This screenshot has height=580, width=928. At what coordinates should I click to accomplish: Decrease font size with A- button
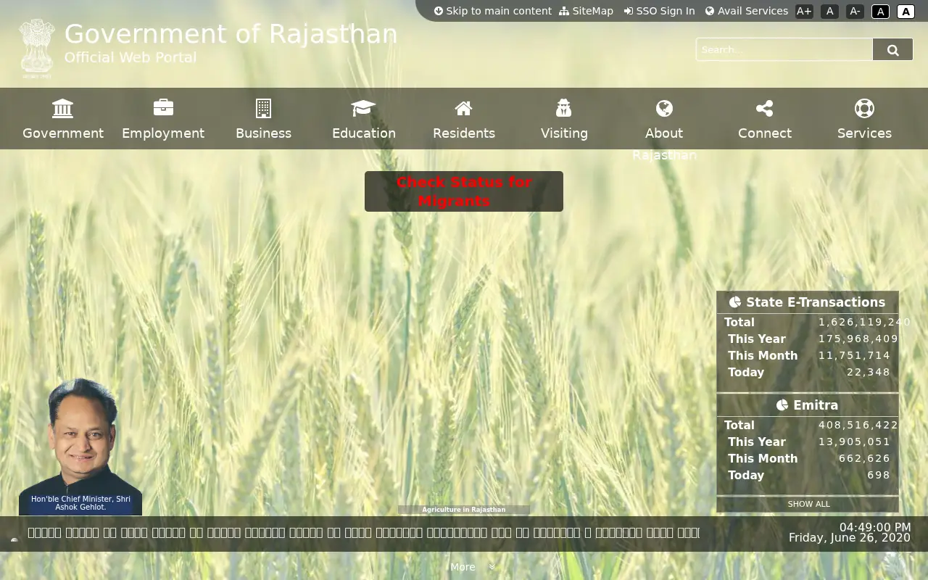coord(855,11)
